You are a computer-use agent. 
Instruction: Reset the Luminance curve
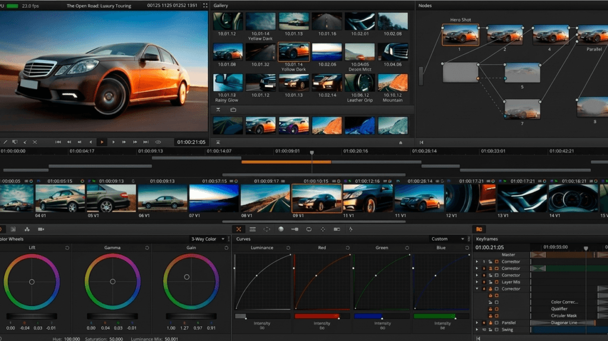tap(288, 248)
